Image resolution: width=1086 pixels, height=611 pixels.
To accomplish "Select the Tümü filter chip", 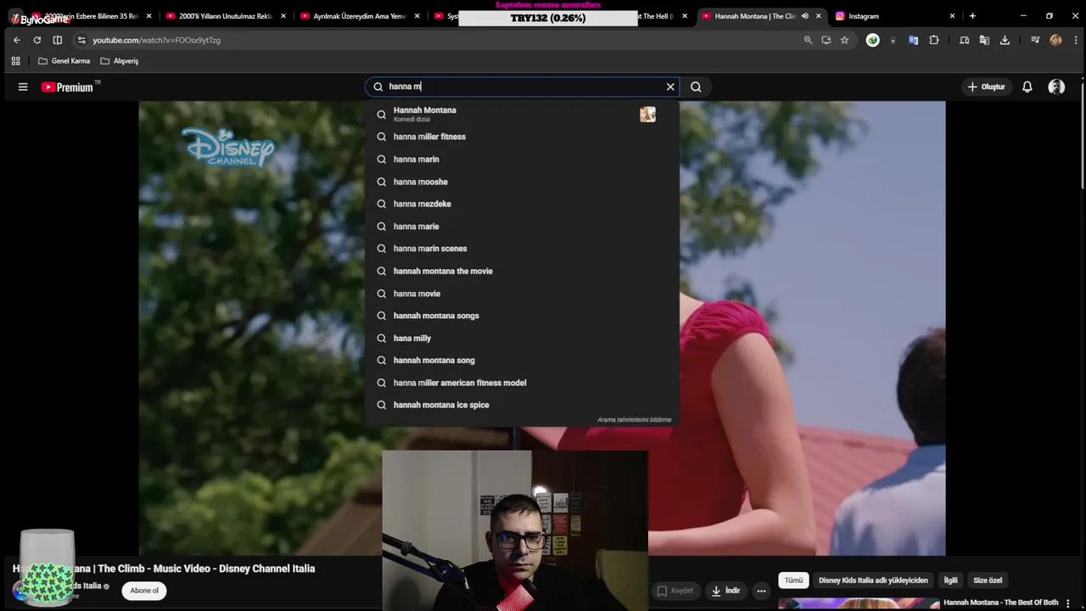I will coord(793,580).
